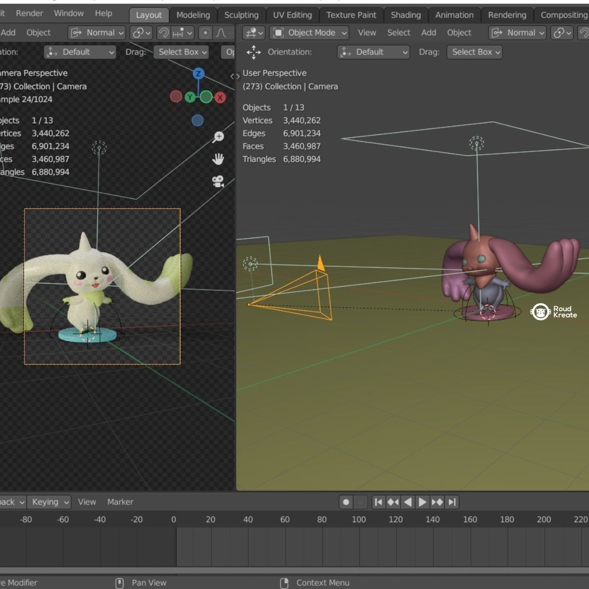Viewport: 589px width, 589px height.
Task: Click the blue Z axis gizmo
Action: 198,74
